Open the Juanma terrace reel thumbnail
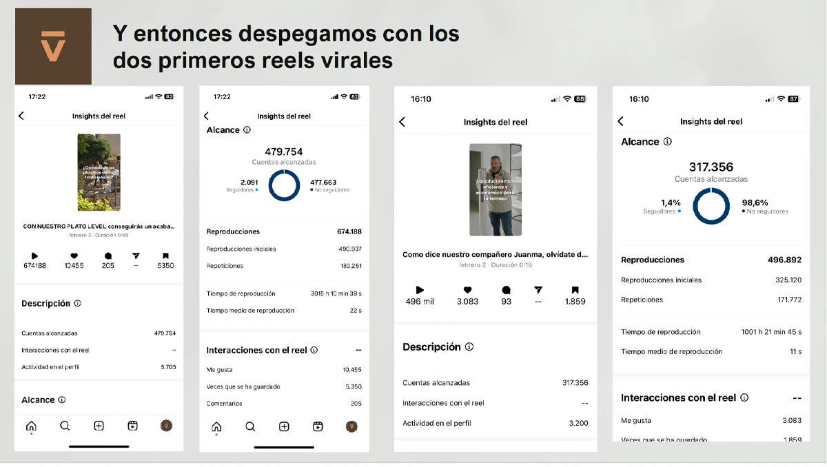Image resolution: width=827 pixels, height=467 pixels. [495, 189]
